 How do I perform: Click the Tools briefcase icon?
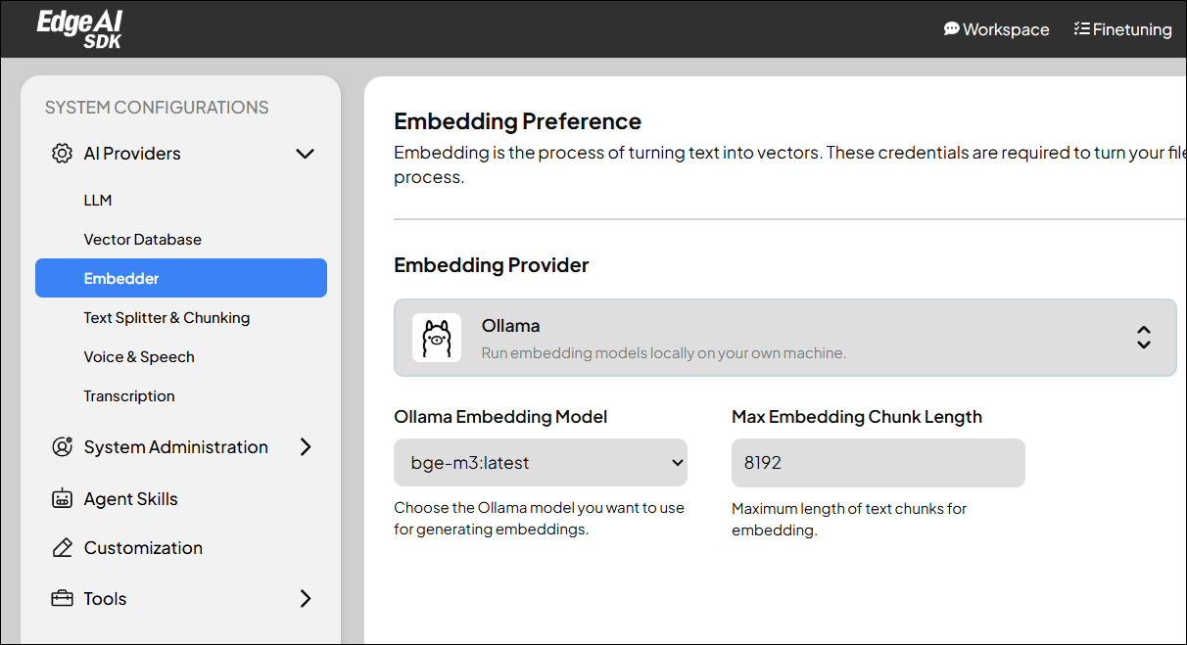[x=62, y=598]
